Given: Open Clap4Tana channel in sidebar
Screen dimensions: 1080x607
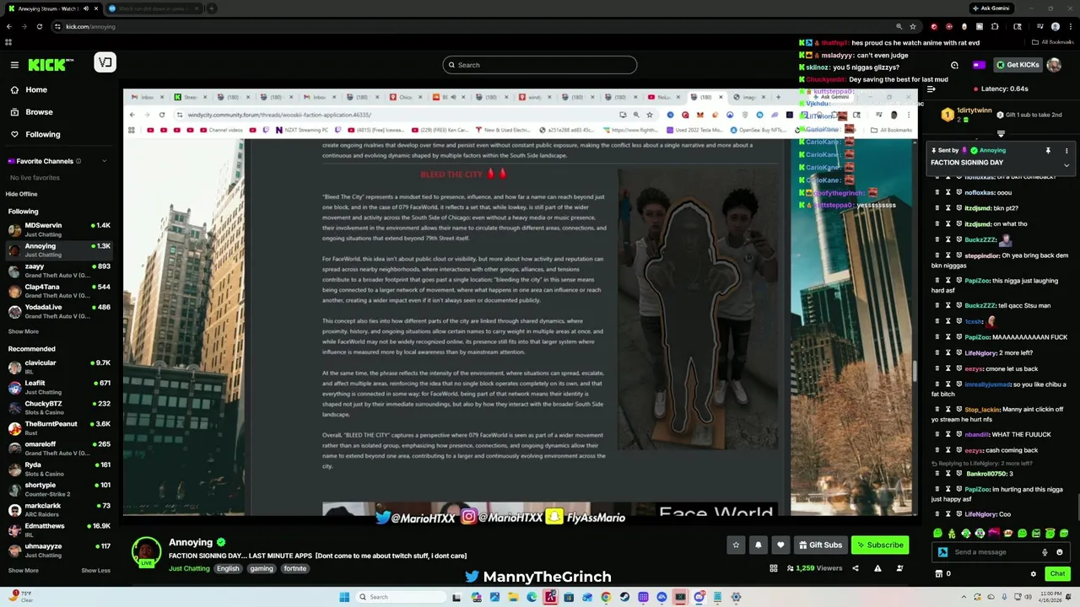Looking at the screenshot, I should (x=59, y=291).
